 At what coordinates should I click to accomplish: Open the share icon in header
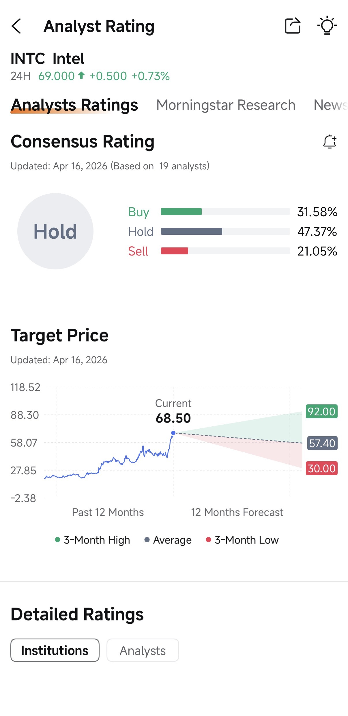[293, 26]
